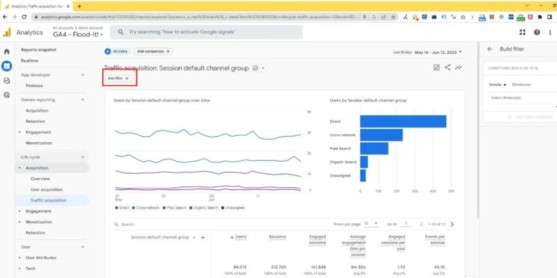This screenshot has width=557, height=278.
Task: Click the Customize report pencil icon
Action: [436, 67]
